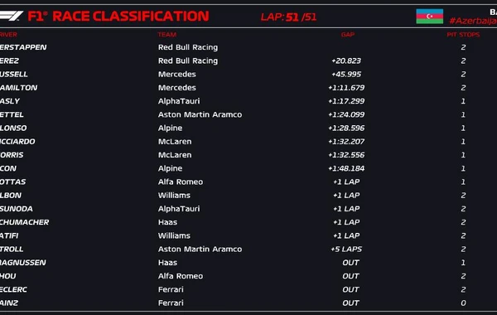
Task: Click Vettel's gap +1:24.099
Action: (x=346, y=114)
